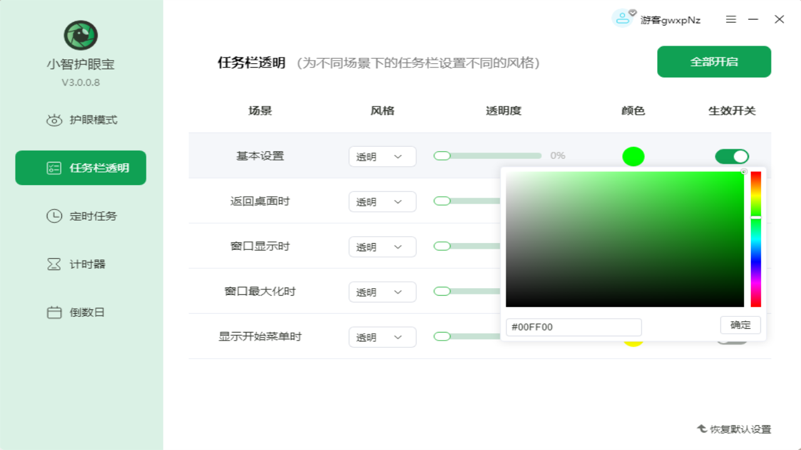The height and width of the screenshot is (450, 801).
Task: Click the 小智护眼宝 app logo
Action: click(x=80, y=35)
